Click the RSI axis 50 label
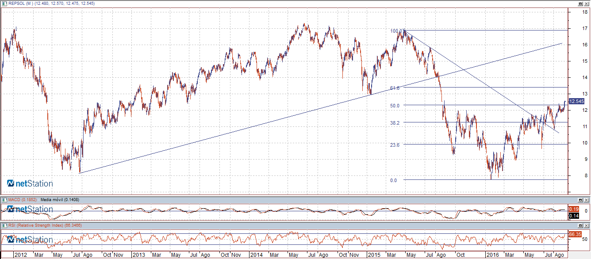Screen dimensions: 591x259 point(584,239)
